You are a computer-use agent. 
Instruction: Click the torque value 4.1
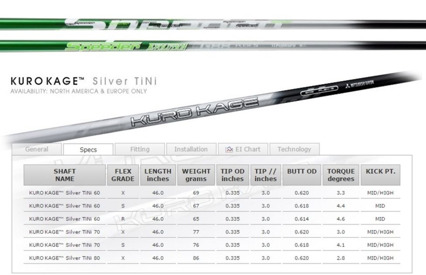coord(341,245)
